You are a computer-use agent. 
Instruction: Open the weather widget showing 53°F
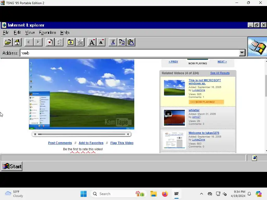point(14,194)
